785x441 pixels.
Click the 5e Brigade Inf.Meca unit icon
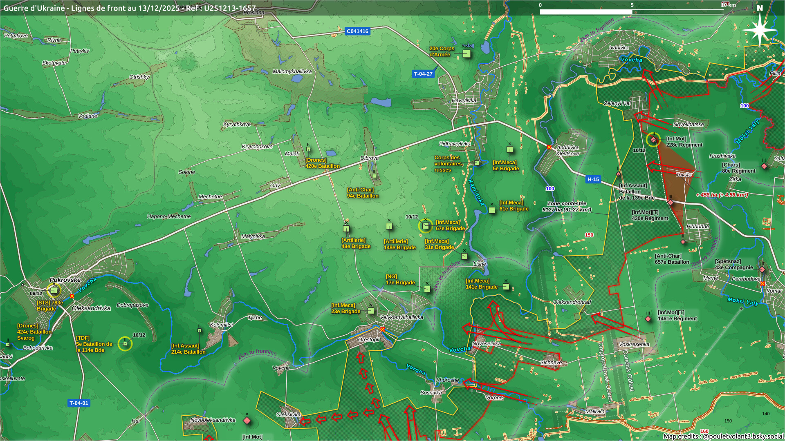pos(509,149)
